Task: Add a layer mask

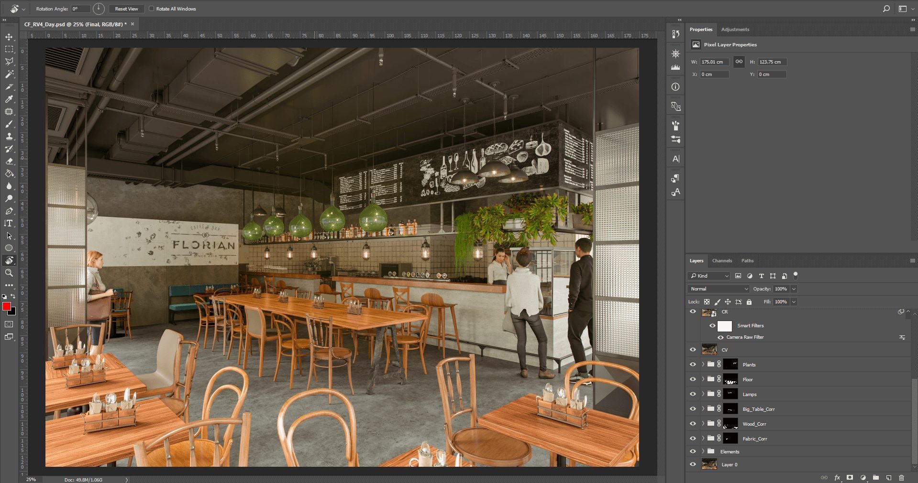Action: 850,477
